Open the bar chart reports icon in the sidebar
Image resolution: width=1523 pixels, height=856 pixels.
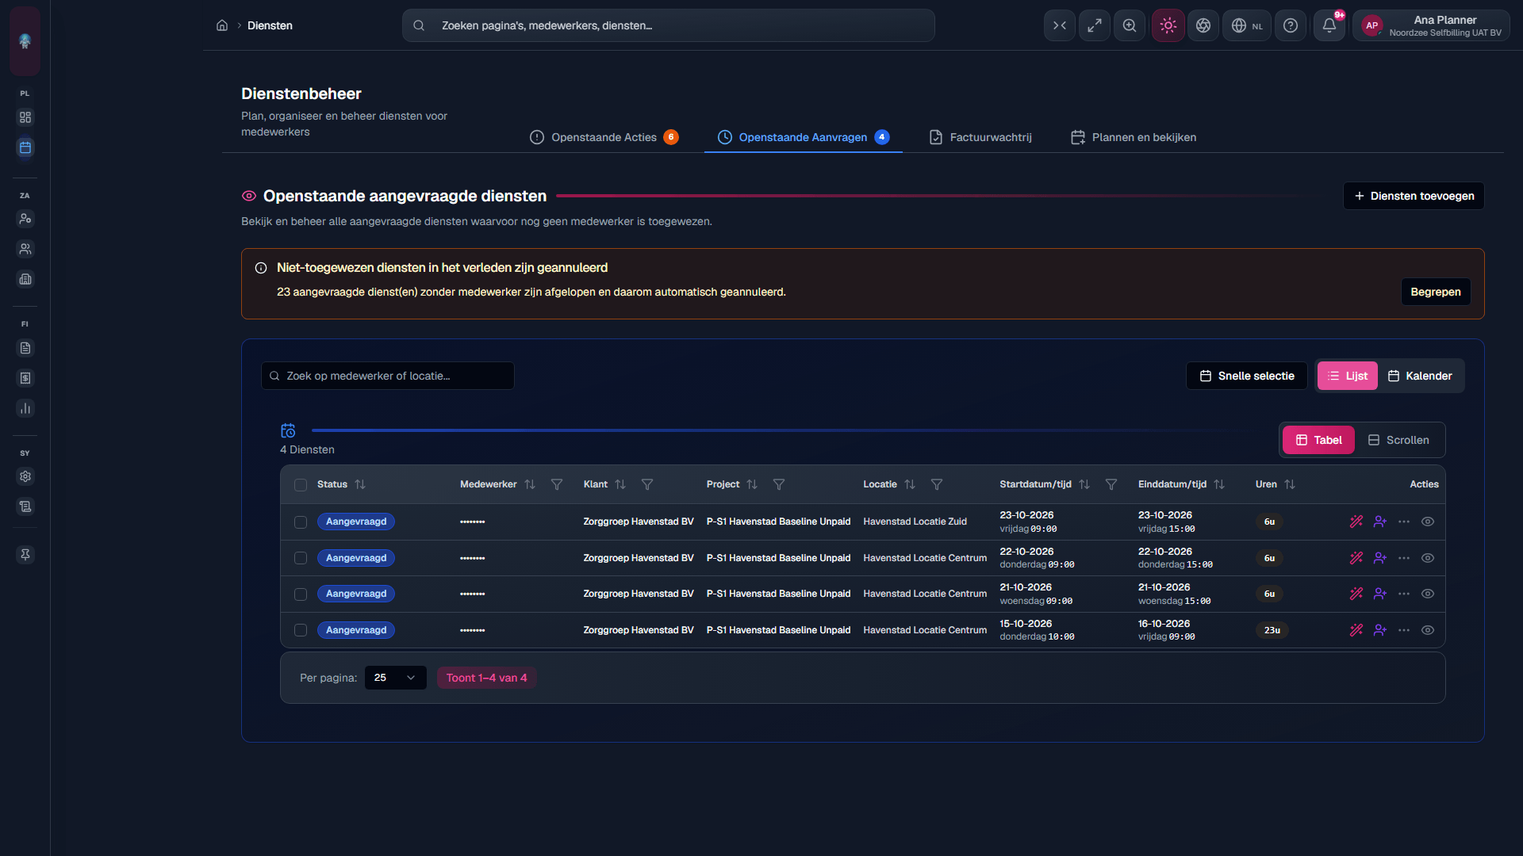[x=25, y=408]
